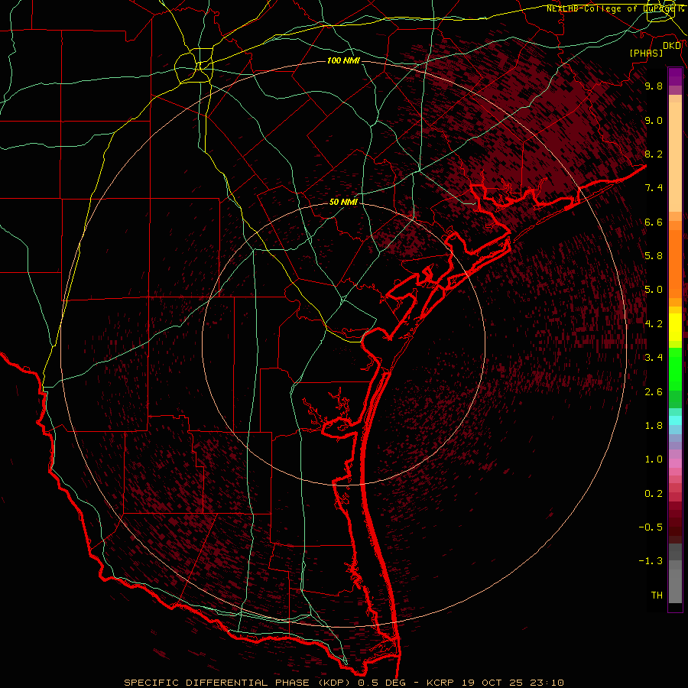The image size is (688, 688).
Task: Select the yellow segment of the color bar
Action: pos(675,327)
